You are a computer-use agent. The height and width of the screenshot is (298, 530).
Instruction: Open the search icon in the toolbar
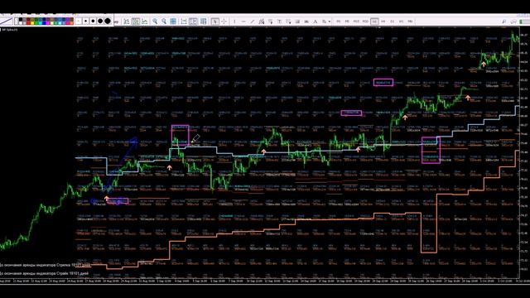[504, 22]
